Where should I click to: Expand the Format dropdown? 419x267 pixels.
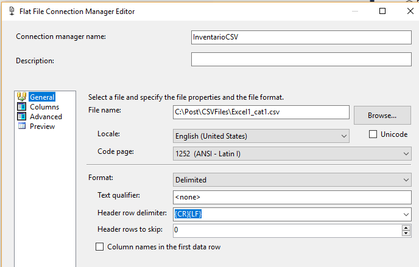[292, 180]
